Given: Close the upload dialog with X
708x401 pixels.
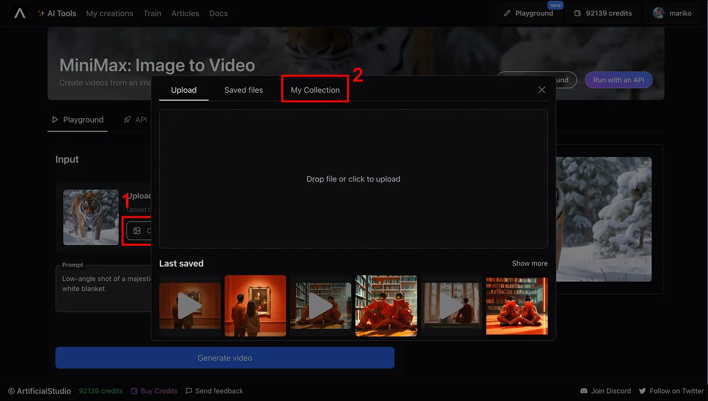Looking at the screenshot, I should coord(542,90).
